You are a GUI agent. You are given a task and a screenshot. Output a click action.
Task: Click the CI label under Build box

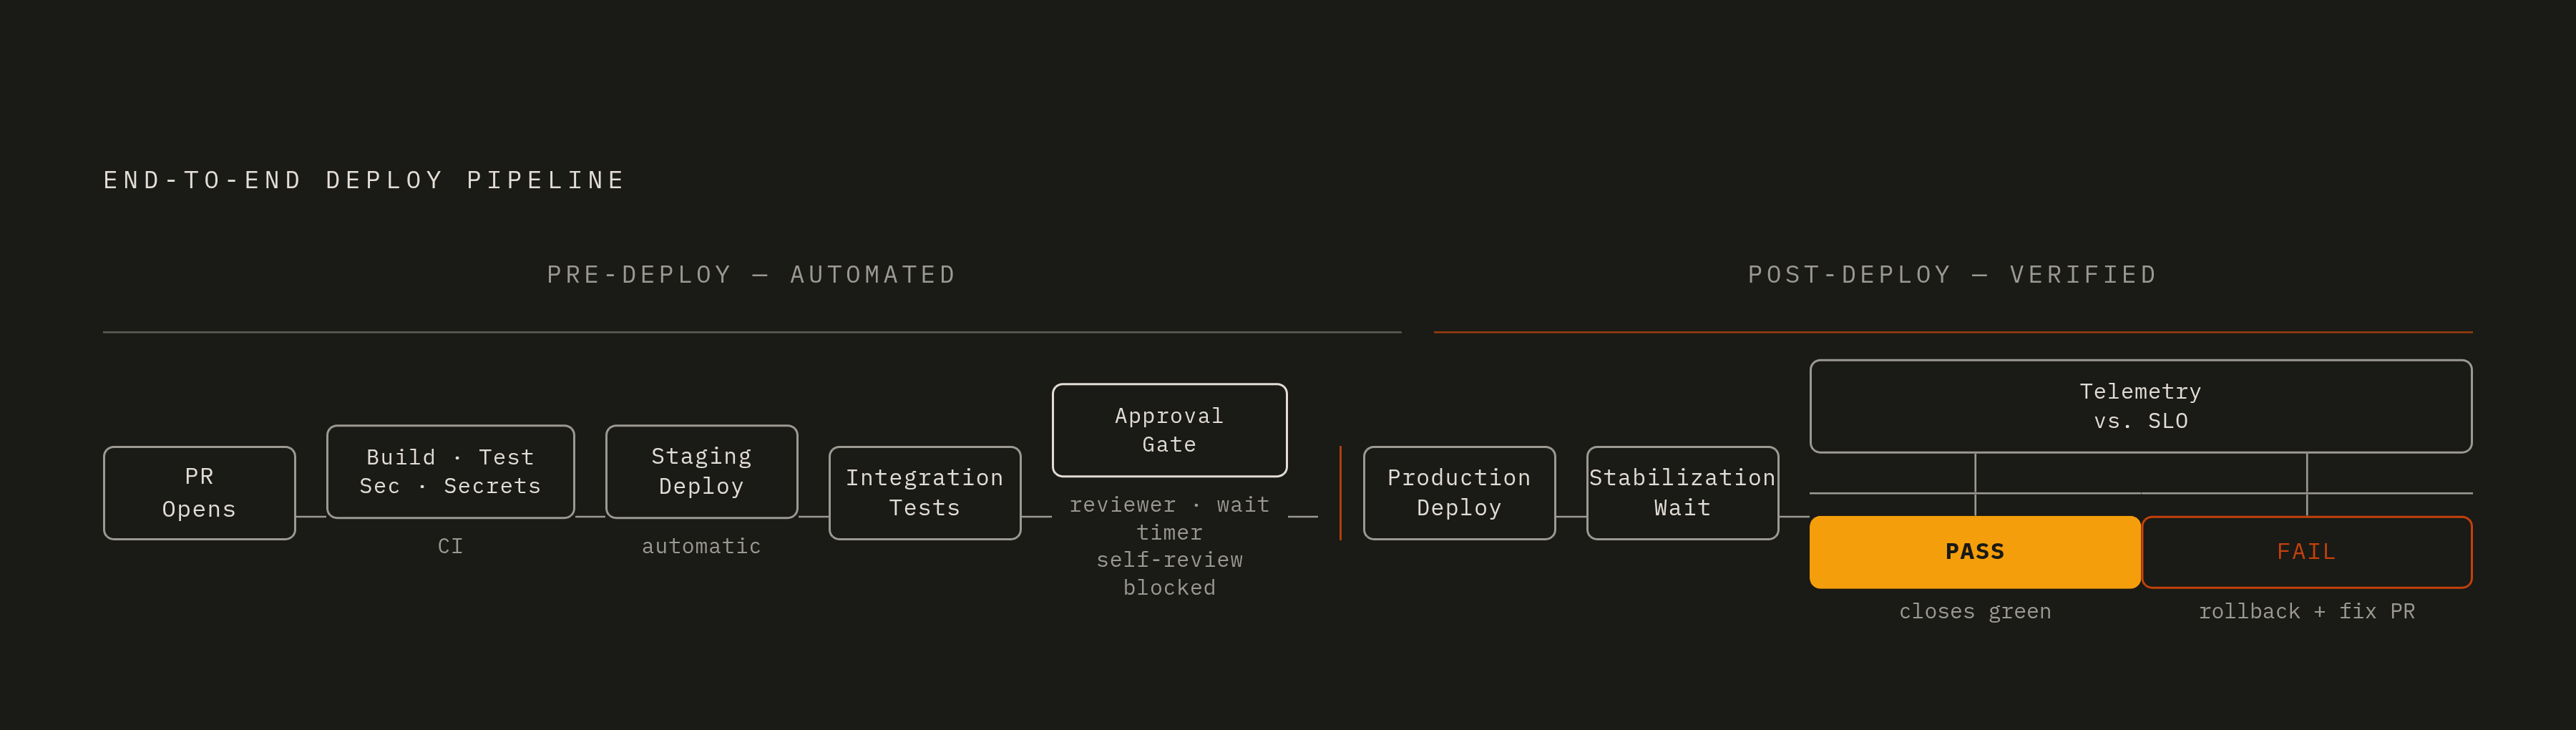point(450,546)
